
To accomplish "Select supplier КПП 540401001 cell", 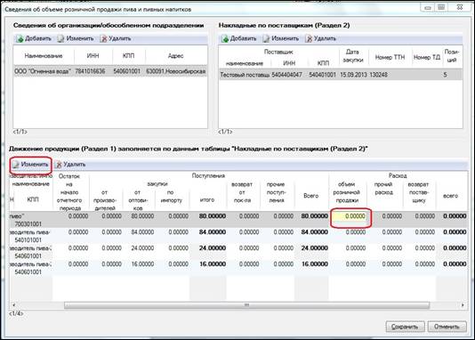I will [x=322, y=75].
